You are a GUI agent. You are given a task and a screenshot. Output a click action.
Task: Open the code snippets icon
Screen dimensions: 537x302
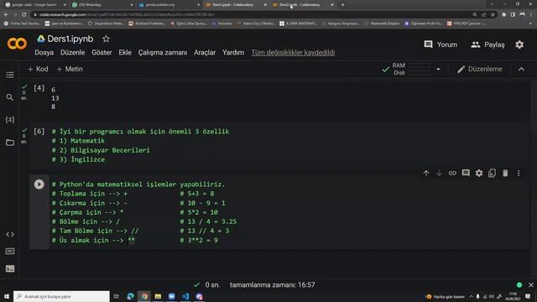[x=10, y=234]
